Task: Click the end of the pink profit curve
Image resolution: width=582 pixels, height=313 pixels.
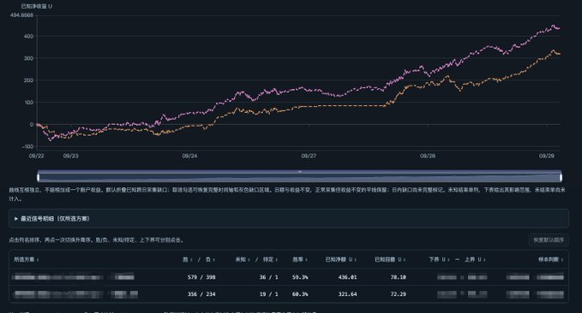Action: point(560,28)
